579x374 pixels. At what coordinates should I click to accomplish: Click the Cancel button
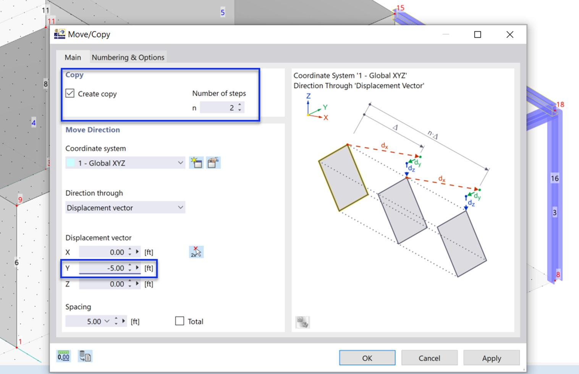click(429, 358)
